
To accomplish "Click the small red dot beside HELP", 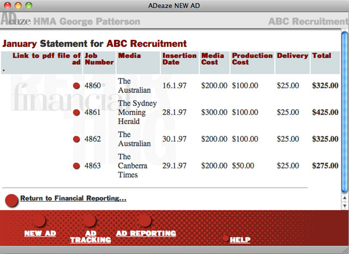I will pos(226,238).
